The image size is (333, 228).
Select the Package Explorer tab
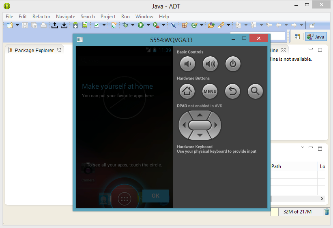[34, 51]
